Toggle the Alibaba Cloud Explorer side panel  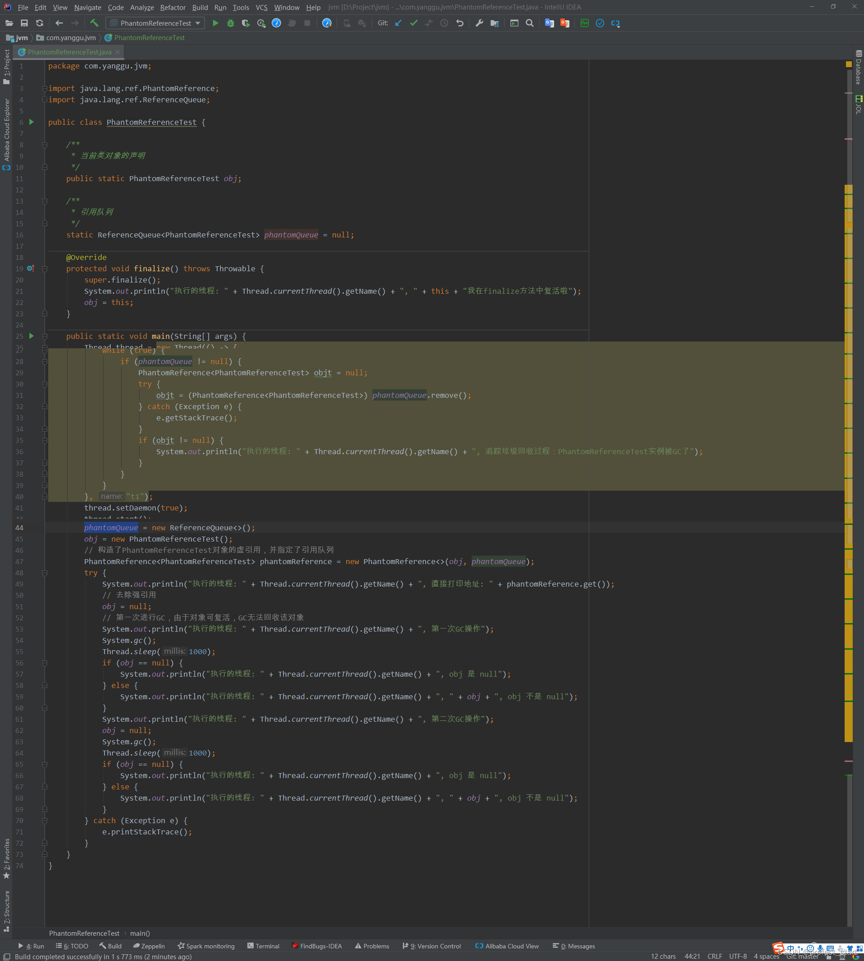click(6, 134)
